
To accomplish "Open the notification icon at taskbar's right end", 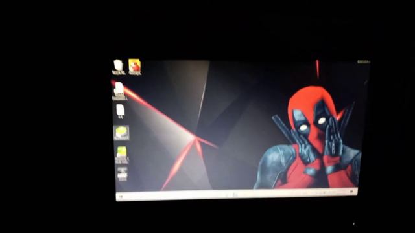I will pos(351,192).
